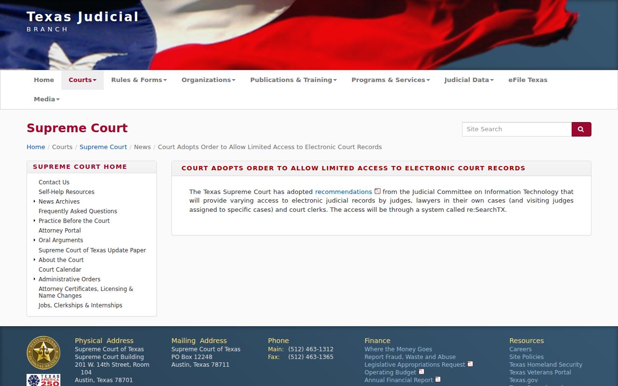Click Texas Judicial Branch site title

point(83,21)
